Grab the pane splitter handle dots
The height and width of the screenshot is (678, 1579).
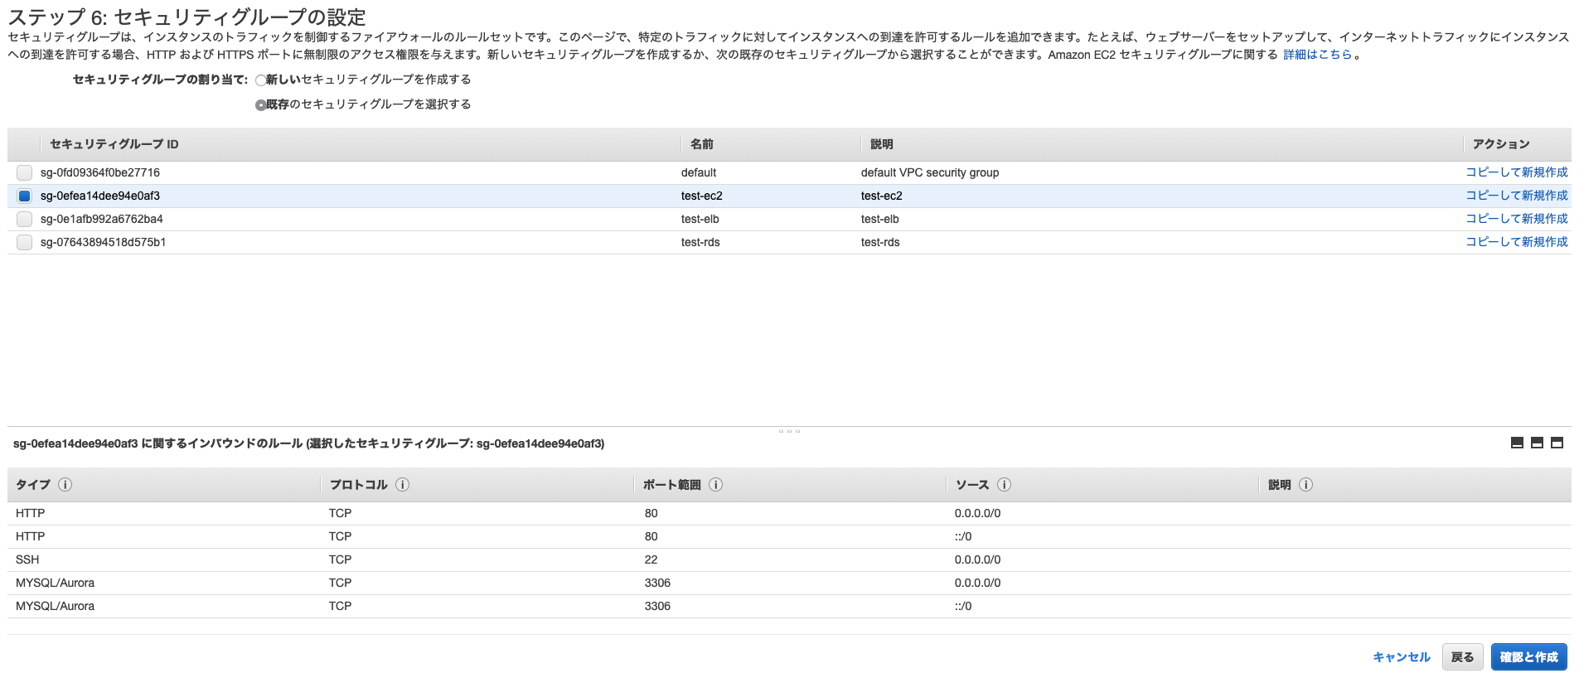(789, 431)
